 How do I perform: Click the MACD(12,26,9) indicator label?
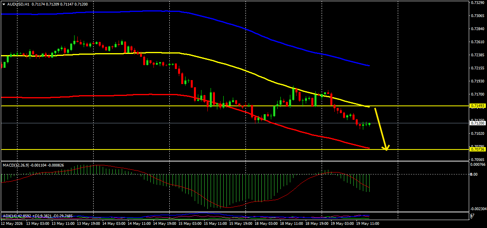click(16, 165)
